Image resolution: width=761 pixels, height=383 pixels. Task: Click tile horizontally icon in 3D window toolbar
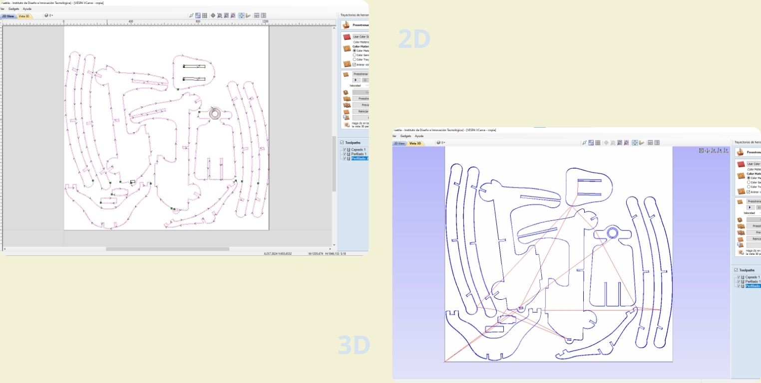[650, 143]
